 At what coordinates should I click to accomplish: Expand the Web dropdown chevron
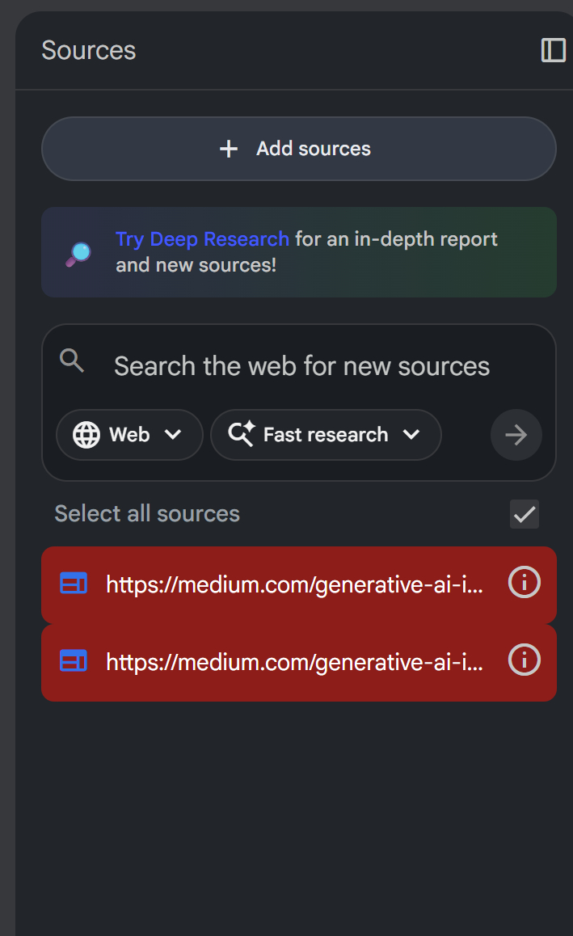point(173,435)
